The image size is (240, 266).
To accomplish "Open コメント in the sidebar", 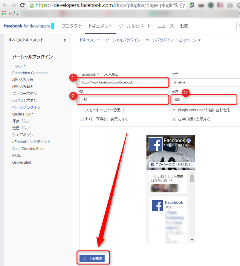I will point(19,66).
